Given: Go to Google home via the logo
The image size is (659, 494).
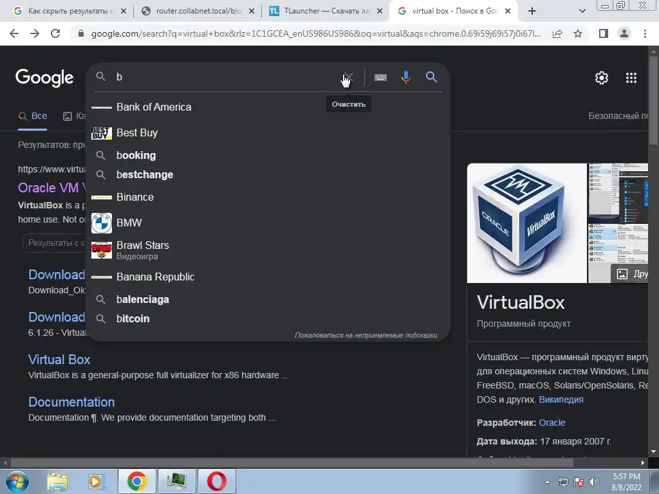Looking at the screenshot, I should (x=44, y=78).
